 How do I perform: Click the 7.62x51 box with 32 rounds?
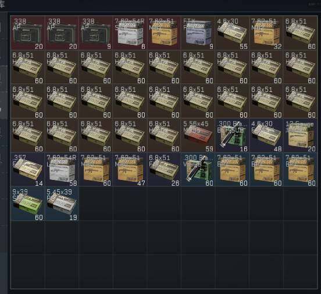[x=266, y=33]
